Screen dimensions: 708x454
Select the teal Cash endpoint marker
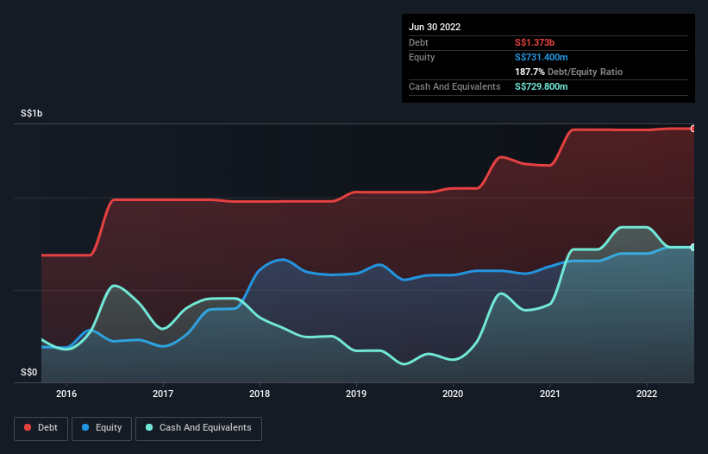click(x=693, y=247)
